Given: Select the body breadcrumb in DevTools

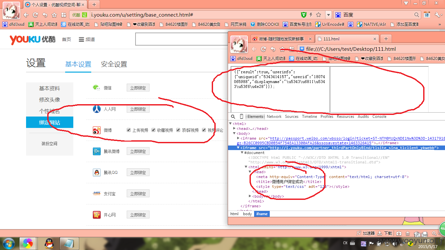Looking at the screenshot, I should (247, 214).
